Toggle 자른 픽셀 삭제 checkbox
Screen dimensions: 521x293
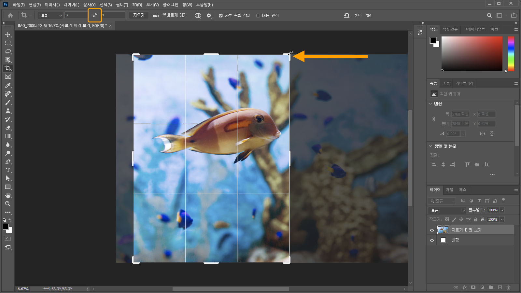(221, 15)
